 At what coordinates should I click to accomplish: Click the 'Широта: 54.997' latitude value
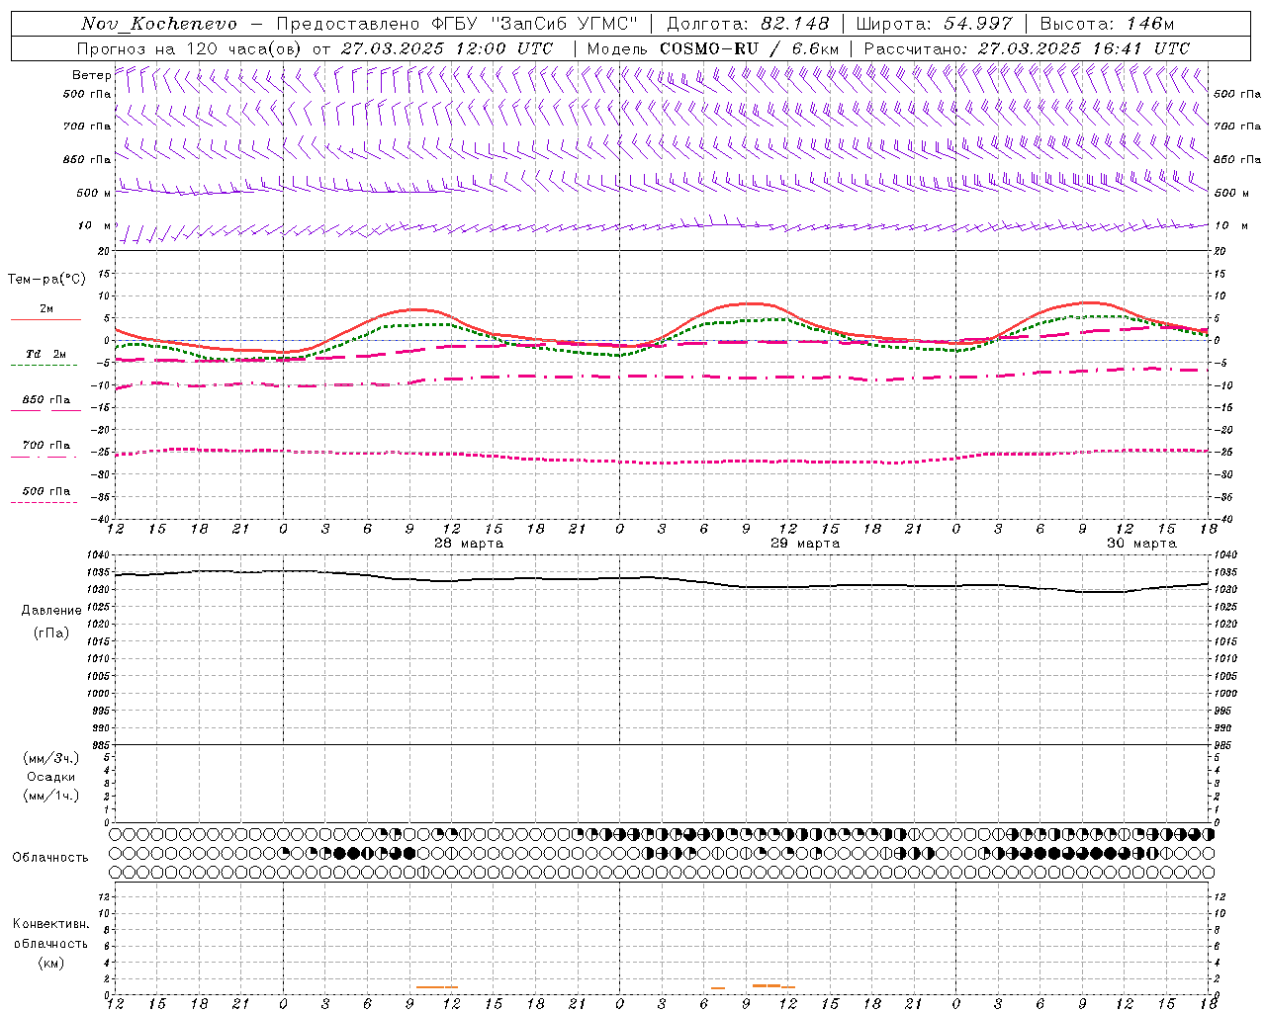935,24
